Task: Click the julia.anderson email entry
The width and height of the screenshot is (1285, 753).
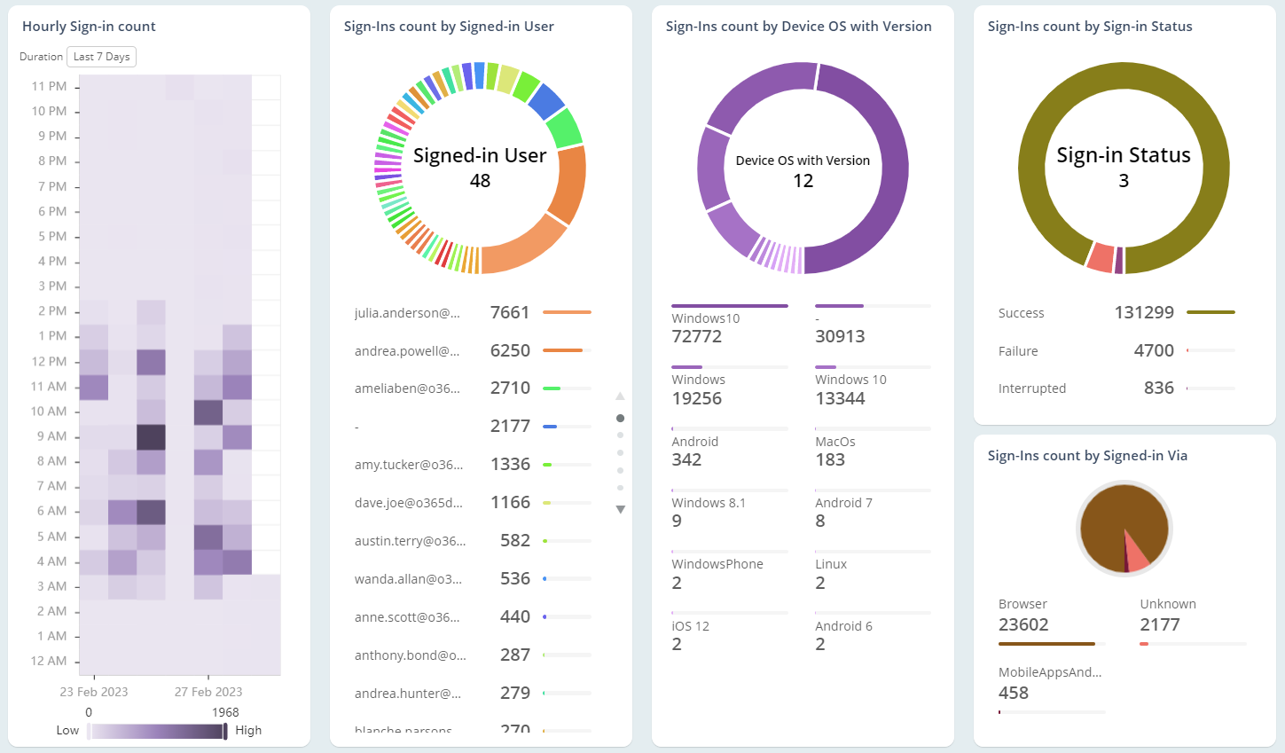Action: tap(407, 312)
